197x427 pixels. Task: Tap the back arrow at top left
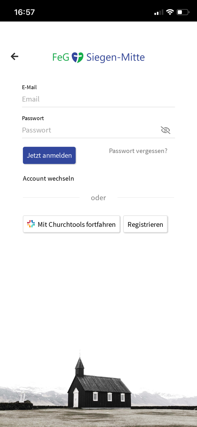point(14,56)
